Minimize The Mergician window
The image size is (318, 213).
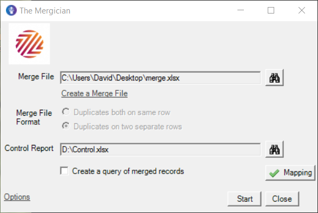[241, 10]
